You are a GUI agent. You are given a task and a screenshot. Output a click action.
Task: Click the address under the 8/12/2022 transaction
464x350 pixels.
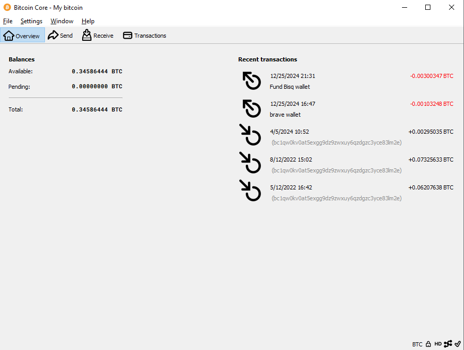pos(336,170)
